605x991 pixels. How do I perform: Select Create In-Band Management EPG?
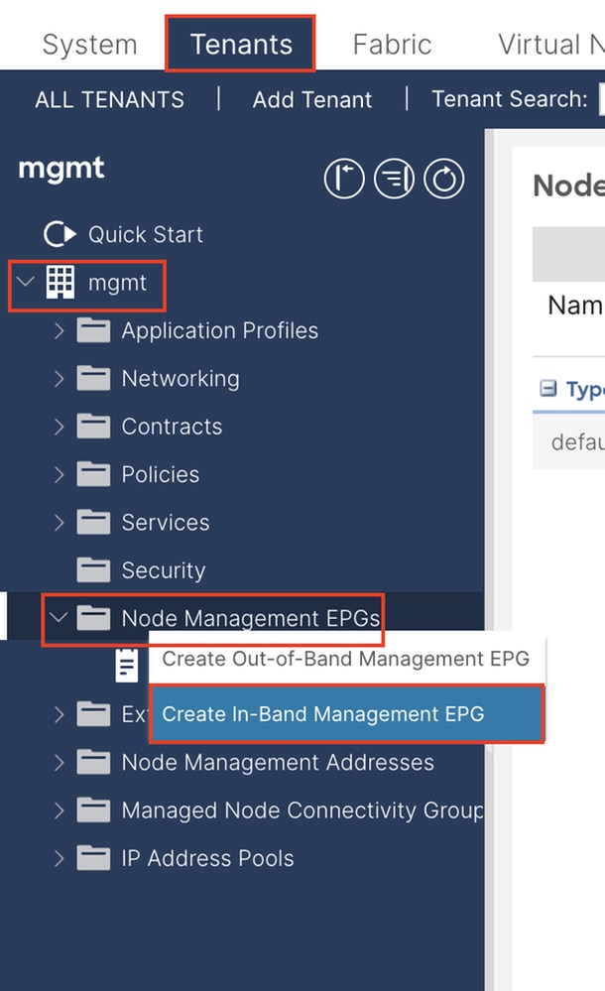point(346,713)
